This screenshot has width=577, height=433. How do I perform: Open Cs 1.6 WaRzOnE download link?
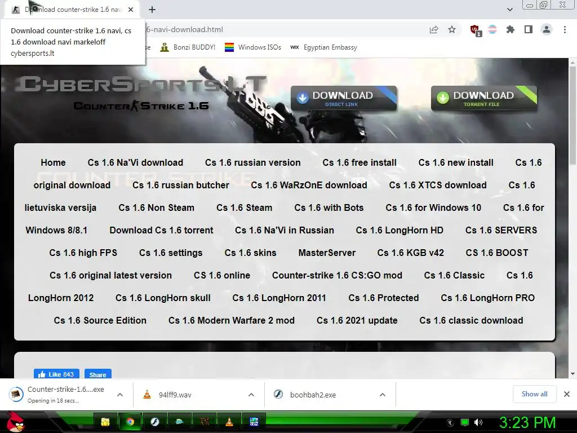point(309,185)
